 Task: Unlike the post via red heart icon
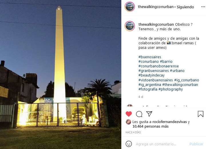(x=129, y=114)
